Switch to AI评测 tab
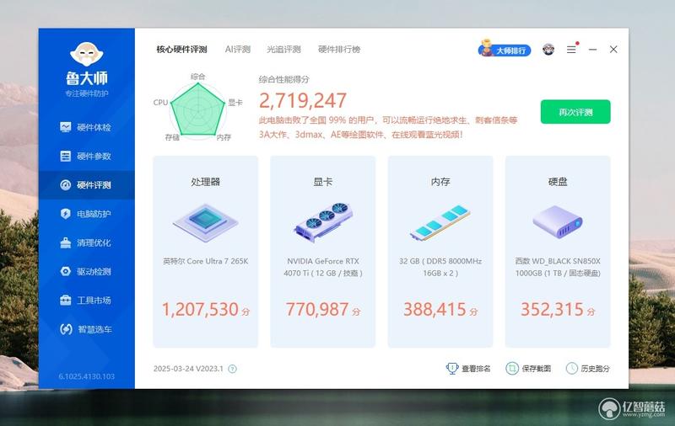Image resolution: width=675 pixels, height=426 pixels. coord(238,50)
